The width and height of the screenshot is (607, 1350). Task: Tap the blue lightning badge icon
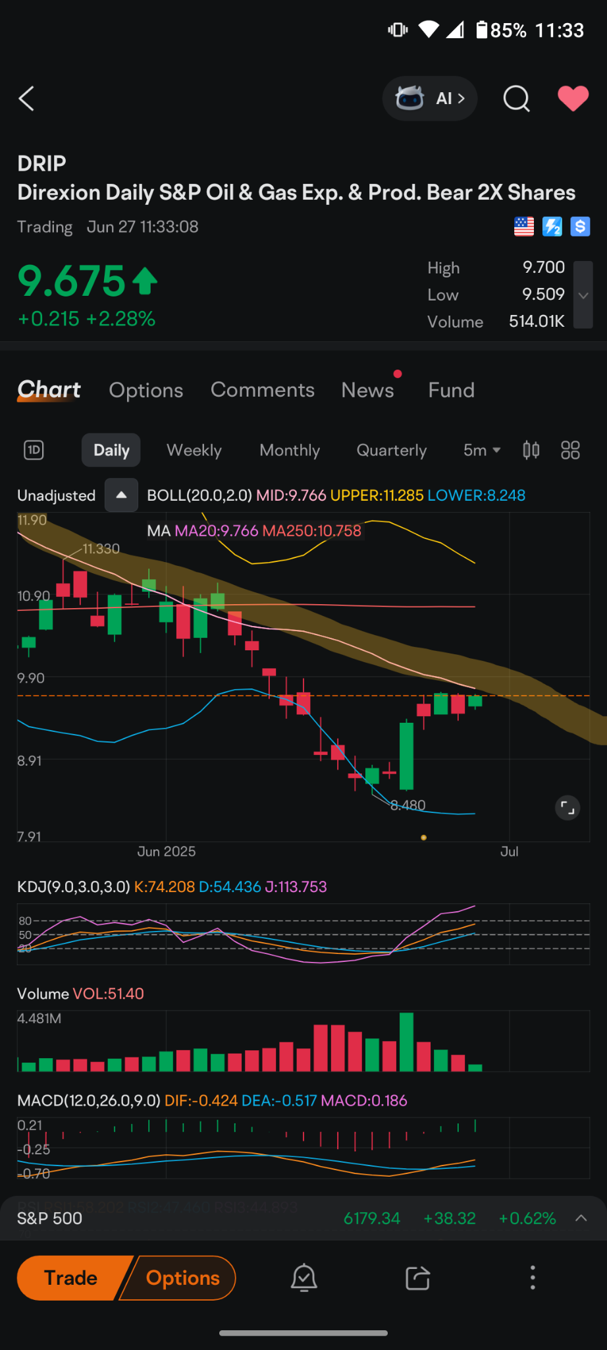(x=552, y=227)
